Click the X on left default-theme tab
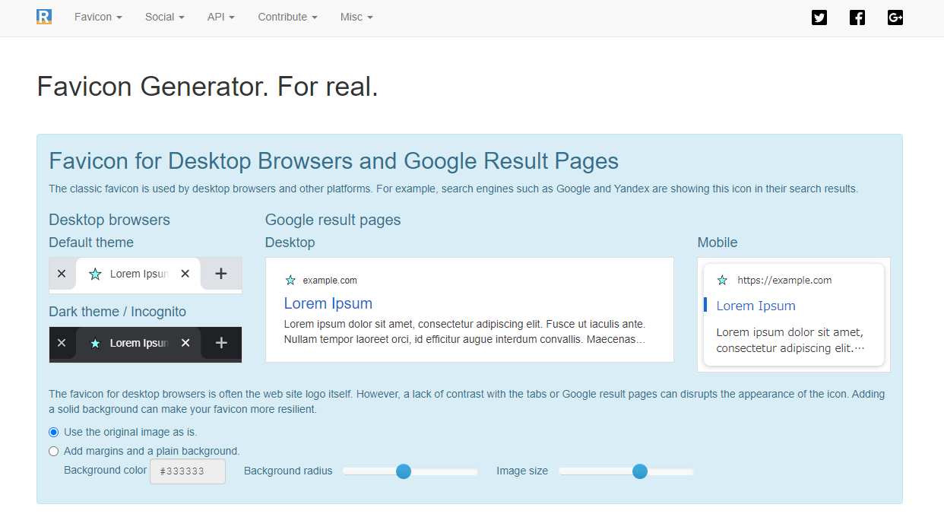944x517 pixels. pos(62,274)
